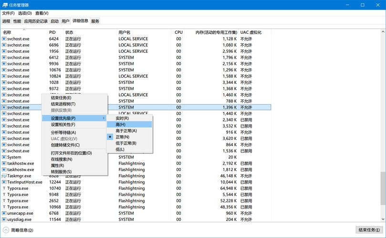Choose 结束任务(E) in the context menu
Viewport: 386px width, 238px height.
(x=75, y=98)
